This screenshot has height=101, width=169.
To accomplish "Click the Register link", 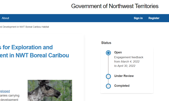I will (x=154, y=18).
